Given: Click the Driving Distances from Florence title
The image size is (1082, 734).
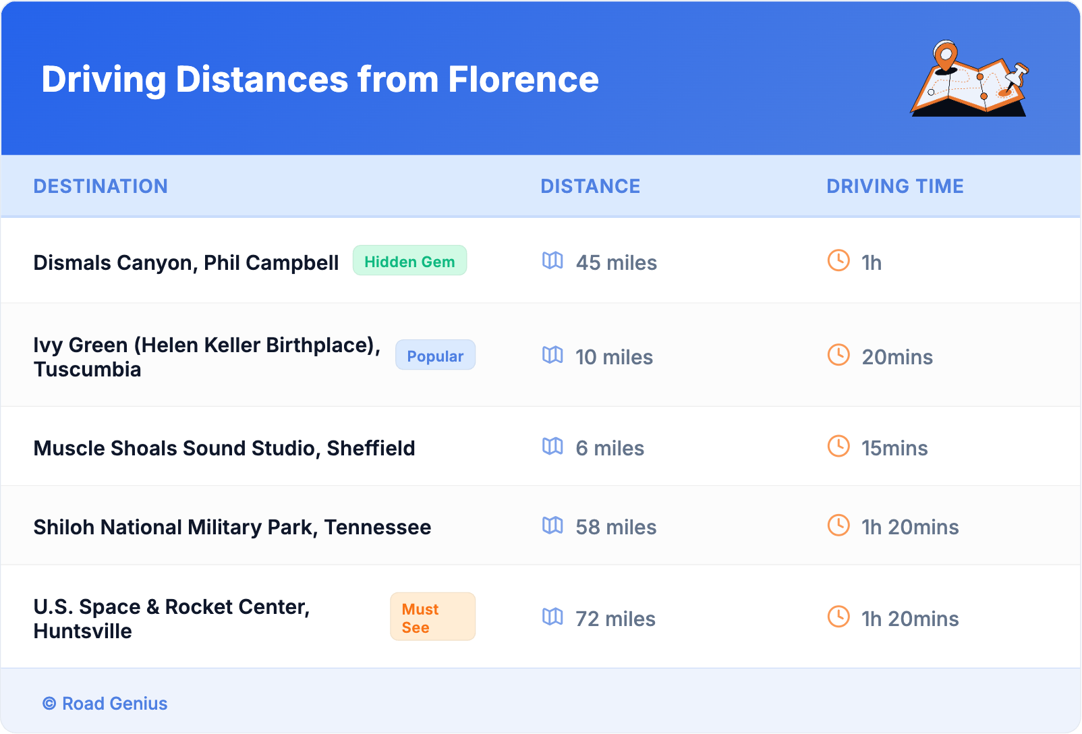Looking at the screenshot, I should coord(320,80).
